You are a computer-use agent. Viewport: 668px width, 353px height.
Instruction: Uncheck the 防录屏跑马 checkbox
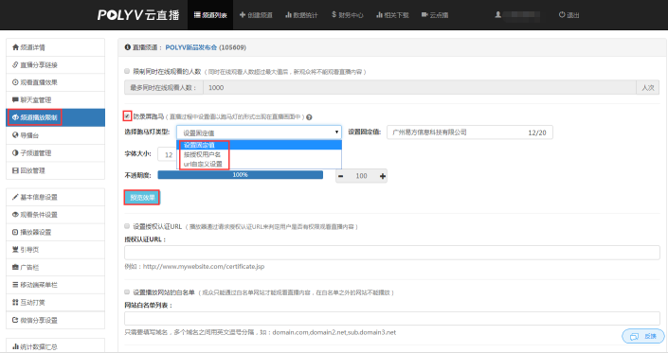pyautogui.click(x=127, y=115)
